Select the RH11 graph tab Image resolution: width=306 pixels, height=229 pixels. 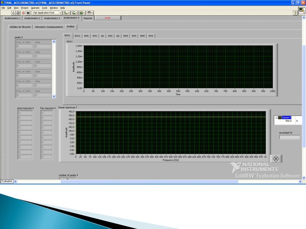coord(67,36)
